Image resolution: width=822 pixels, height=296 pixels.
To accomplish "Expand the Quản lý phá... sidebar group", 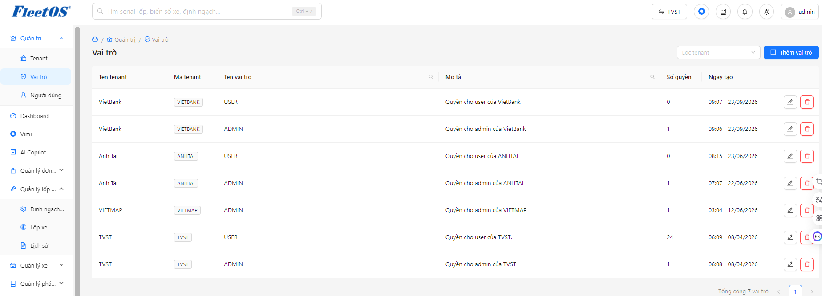I will [x=36, y=284].
